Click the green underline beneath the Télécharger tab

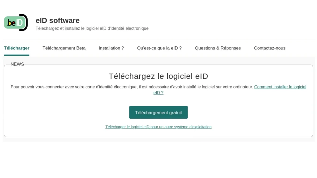[x=17, y=55]
